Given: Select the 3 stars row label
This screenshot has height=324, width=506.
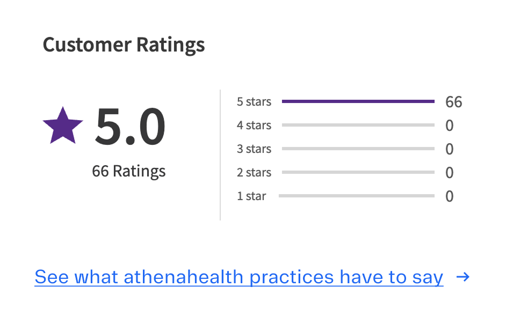Looking at the screenshot, I should 254,149.
